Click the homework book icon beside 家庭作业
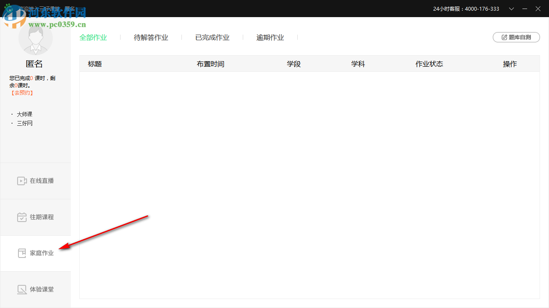 point(22,253)
